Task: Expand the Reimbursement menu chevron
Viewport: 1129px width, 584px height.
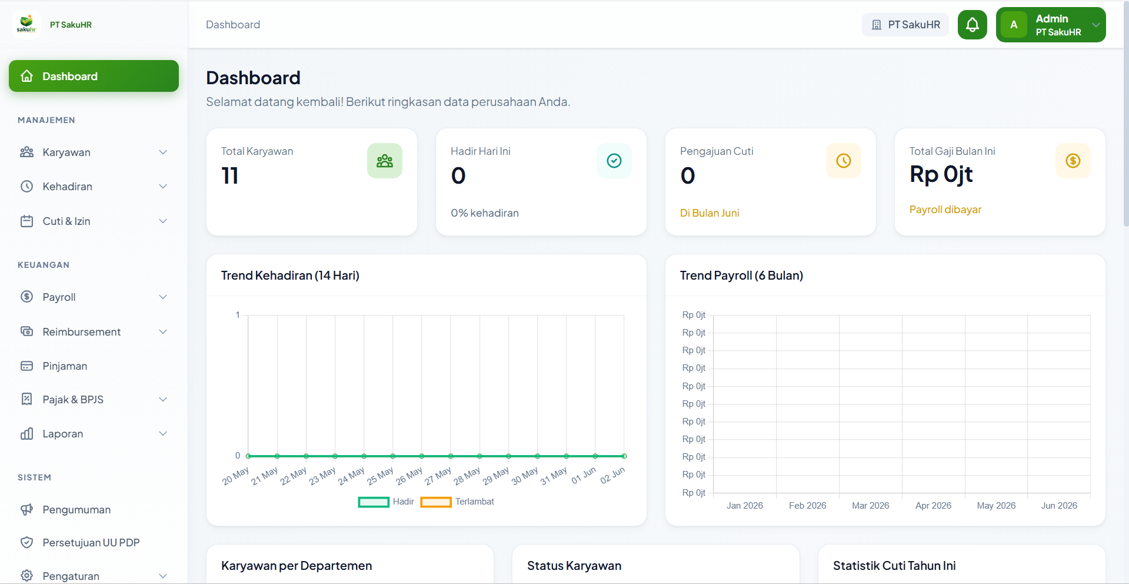Action: (x=163, y=331)
